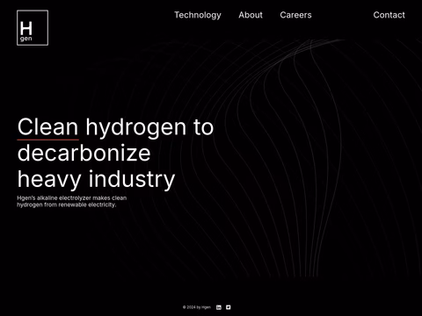
Task: Click the alkaline electrolyzer description paragraph
Action: point(72,201)
